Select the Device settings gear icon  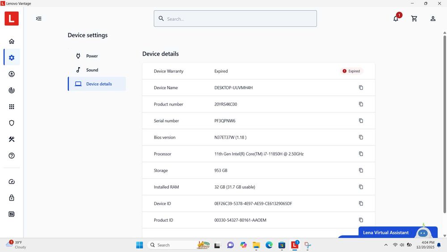click(x=12, y=58)
